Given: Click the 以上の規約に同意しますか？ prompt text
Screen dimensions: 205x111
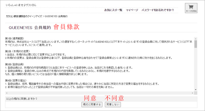Looking at the screenshot, I should [x=22, y=99].
